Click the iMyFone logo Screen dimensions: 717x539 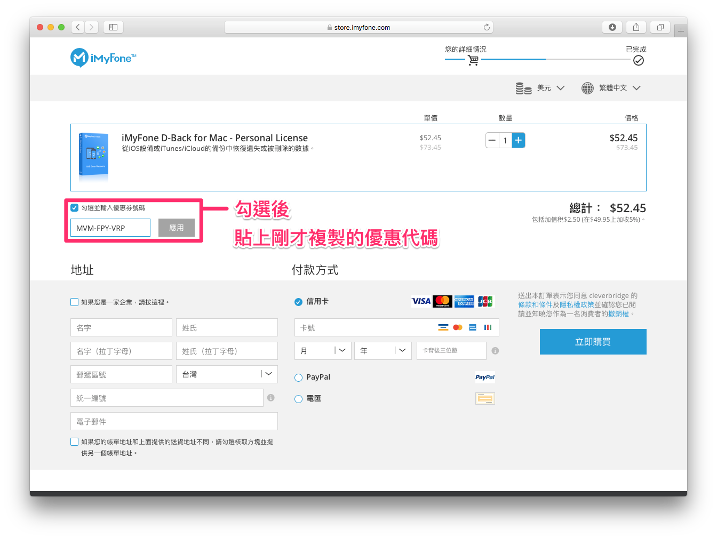click(103, 58)
